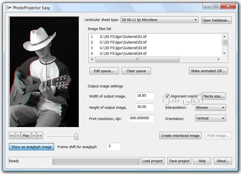Select file 02.tif in image list
Image resolution: width=241 pixels, height=174 pixels.
123,42
